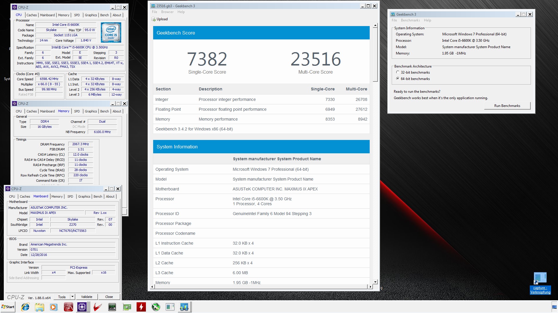Click scroll-left arrow in Geekbench results window
The image size is (558, 313).
tap(152, 287)
